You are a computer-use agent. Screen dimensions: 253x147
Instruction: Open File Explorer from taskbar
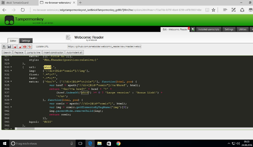(100, 143)
